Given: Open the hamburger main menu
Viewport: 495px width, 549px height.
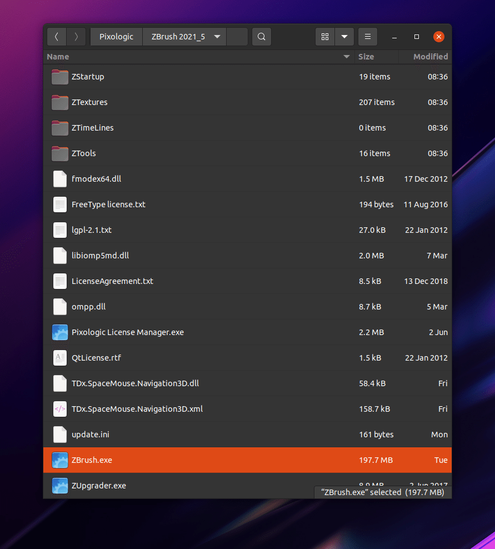Looking at the screenshot, I should click(368, 37).
